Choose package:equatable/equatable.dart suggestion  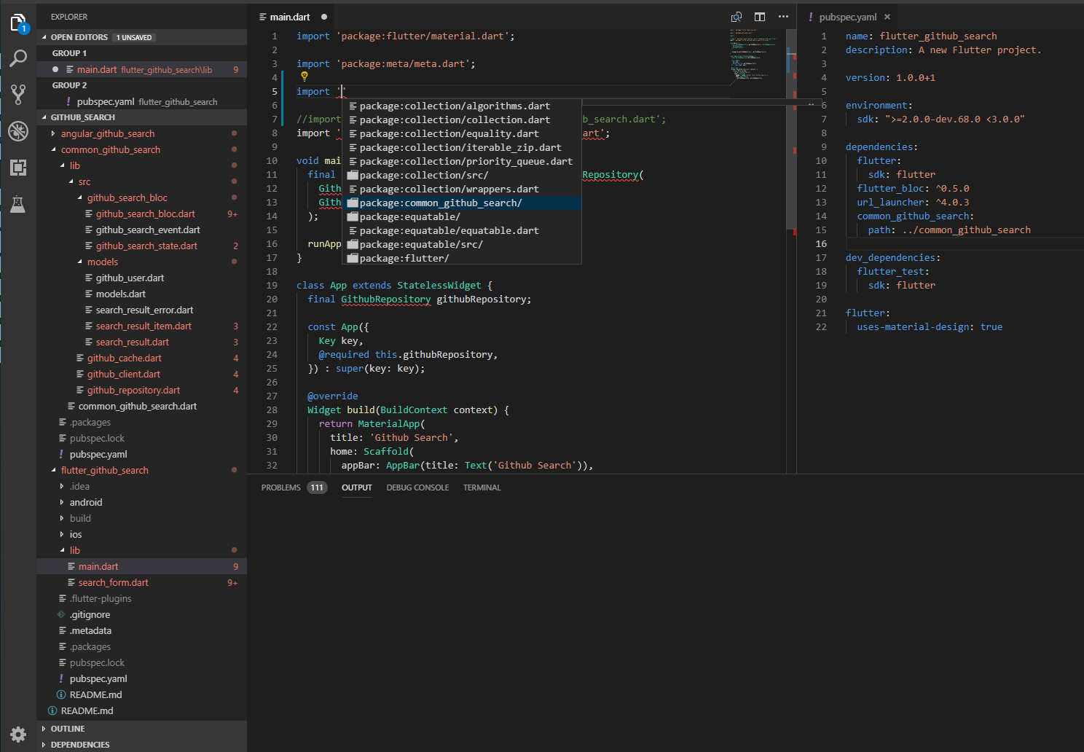tap(462, 230)
